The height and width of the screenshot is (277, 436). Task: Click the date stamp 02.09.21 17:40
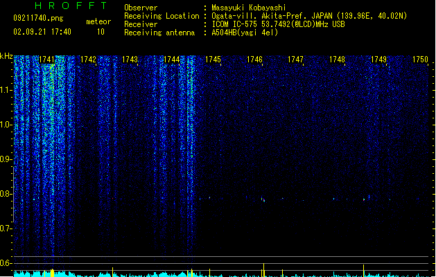click(x=42, y=32)
